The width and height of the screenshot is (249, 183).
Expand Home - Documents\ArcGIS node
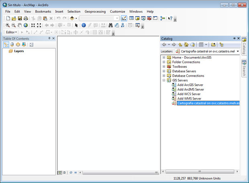click(164, 57)
